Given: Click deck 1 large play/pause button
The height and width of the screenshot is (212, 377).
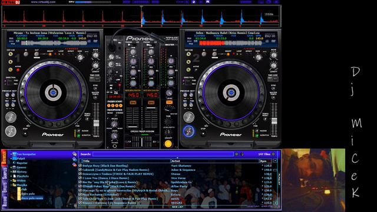Looking at the screenshot, I should tap(11, 131).
